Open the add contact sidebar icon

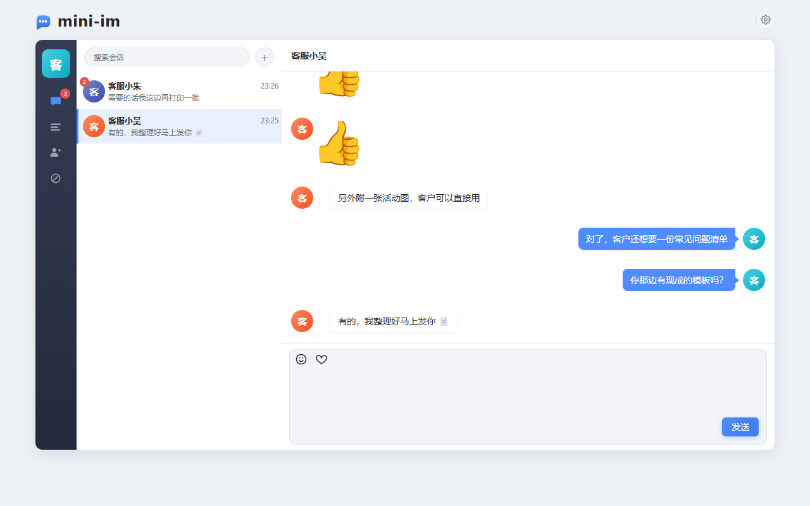tap(56, 152)
